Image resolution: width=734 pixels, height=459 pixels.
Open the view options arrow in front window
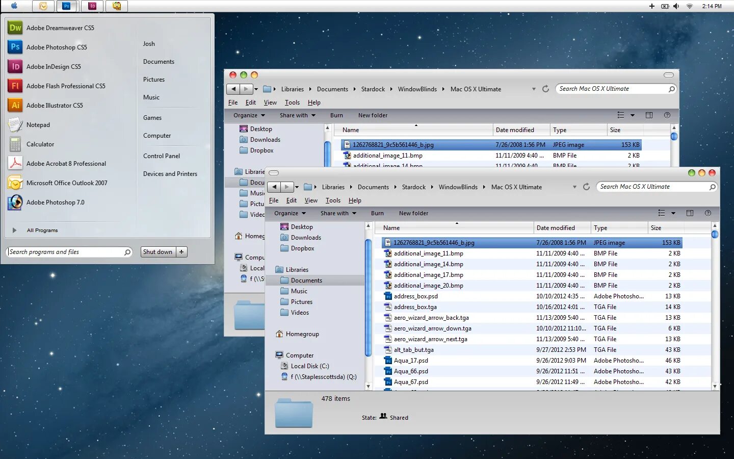(673, 213)
